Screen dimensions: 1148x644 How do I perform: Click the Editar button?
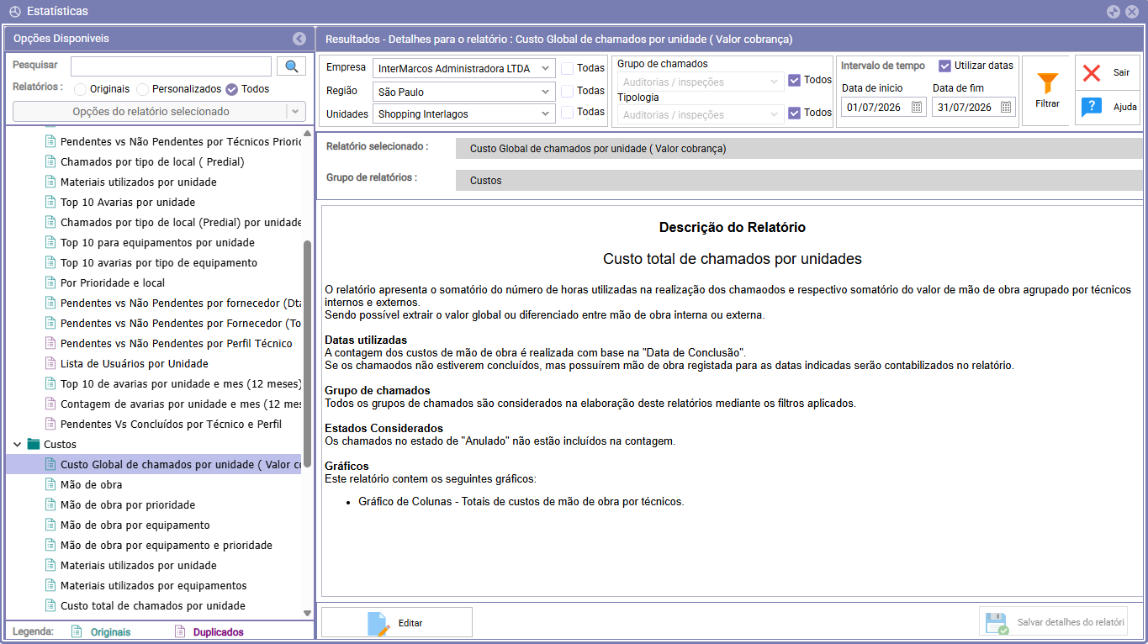point(397,623)
